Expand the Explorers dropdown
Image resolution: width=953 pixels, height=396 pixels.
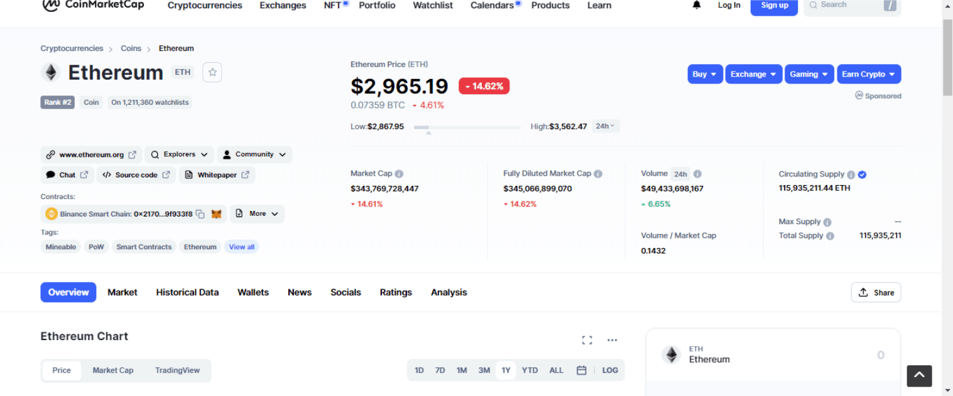click(x=180, y=154)
